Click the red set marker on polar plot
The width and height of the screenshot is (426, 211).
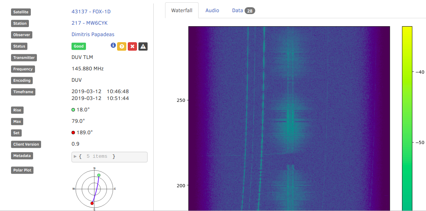pos(92,203)
